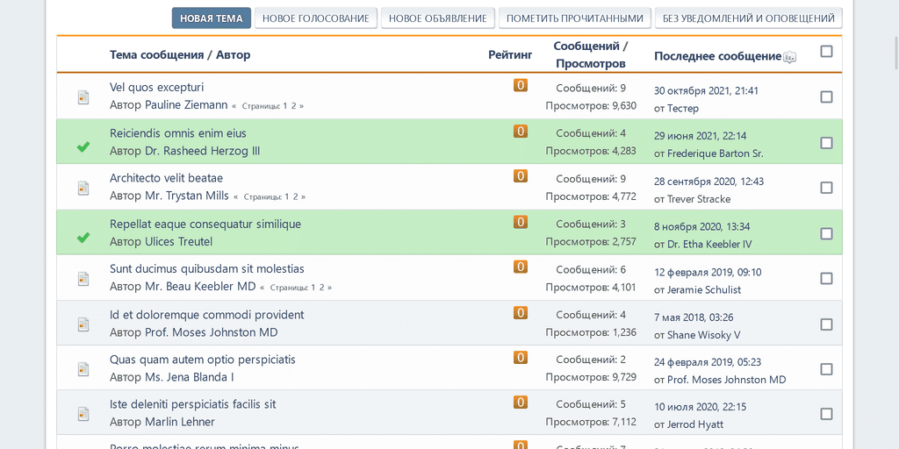Click the topic icon beside Vel quos excepturi
Screen dimensions: 899x449
pos(83,97)
